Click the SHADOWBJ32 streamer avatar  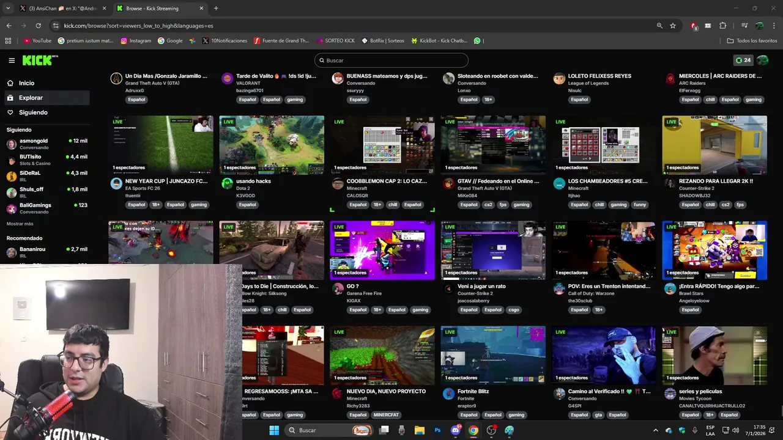670,183
